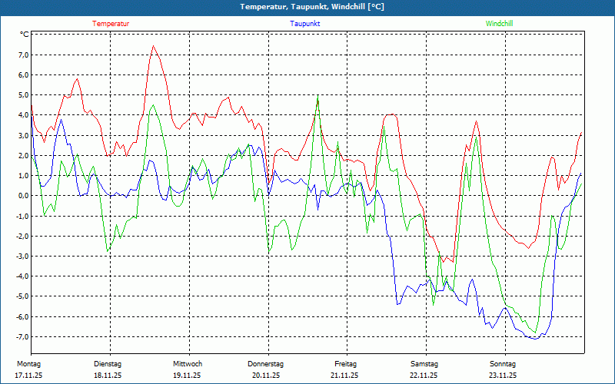The width and height of the screenshot is (615, 384).
Task: Select the Mittwoch day label
Action: coord(187,363)
